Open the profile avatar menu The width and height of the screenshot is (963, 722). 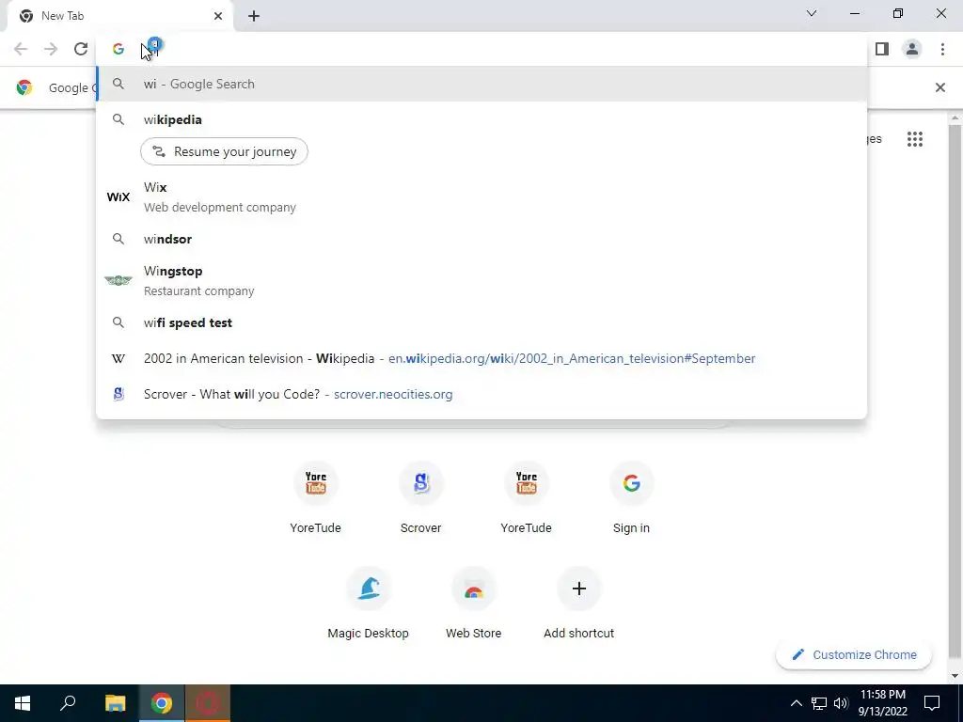pyautogui.click(x=912, y=49)
